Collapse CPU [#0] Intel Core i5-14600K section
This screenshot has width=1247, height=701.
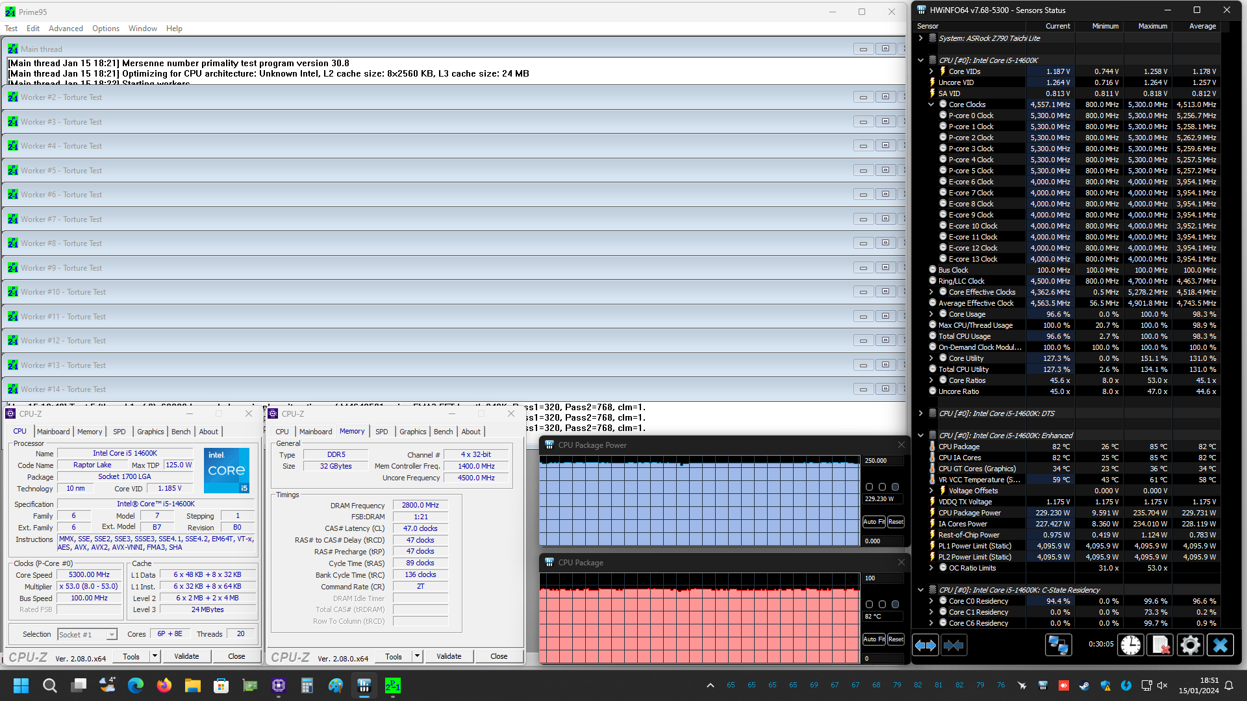pyautogui.click(x=920, y=60)
